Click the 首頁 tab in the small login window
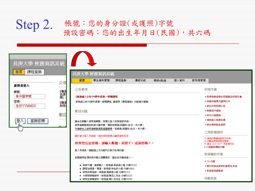The width and height of the screenshot is (255, 191). 19,72
